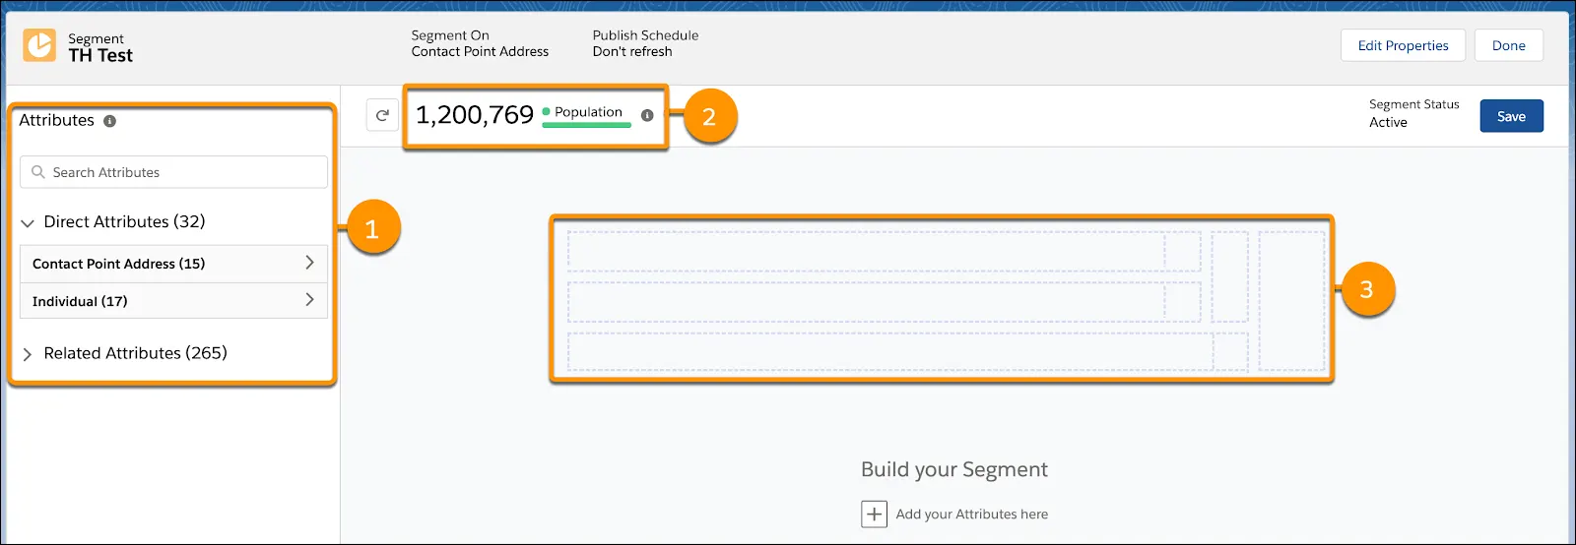1576x545 pixels.
Task: Click the info icon next to Population
Action: tap(647, 115)
